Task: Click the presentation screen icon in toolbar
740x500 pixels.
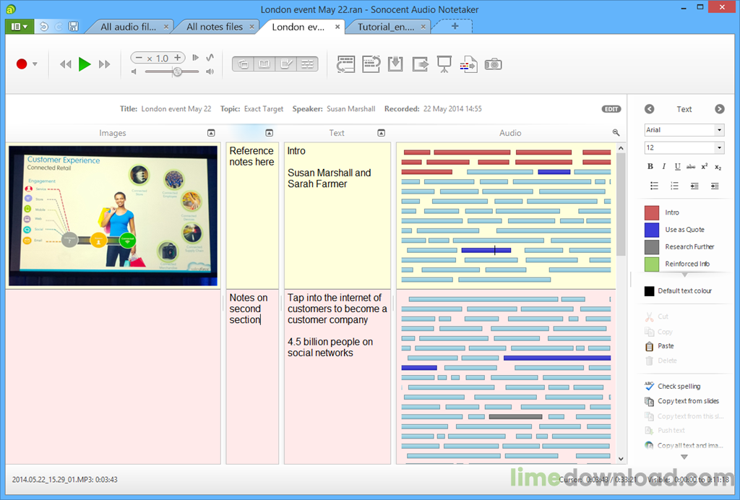Action: (x=444, y=64)
